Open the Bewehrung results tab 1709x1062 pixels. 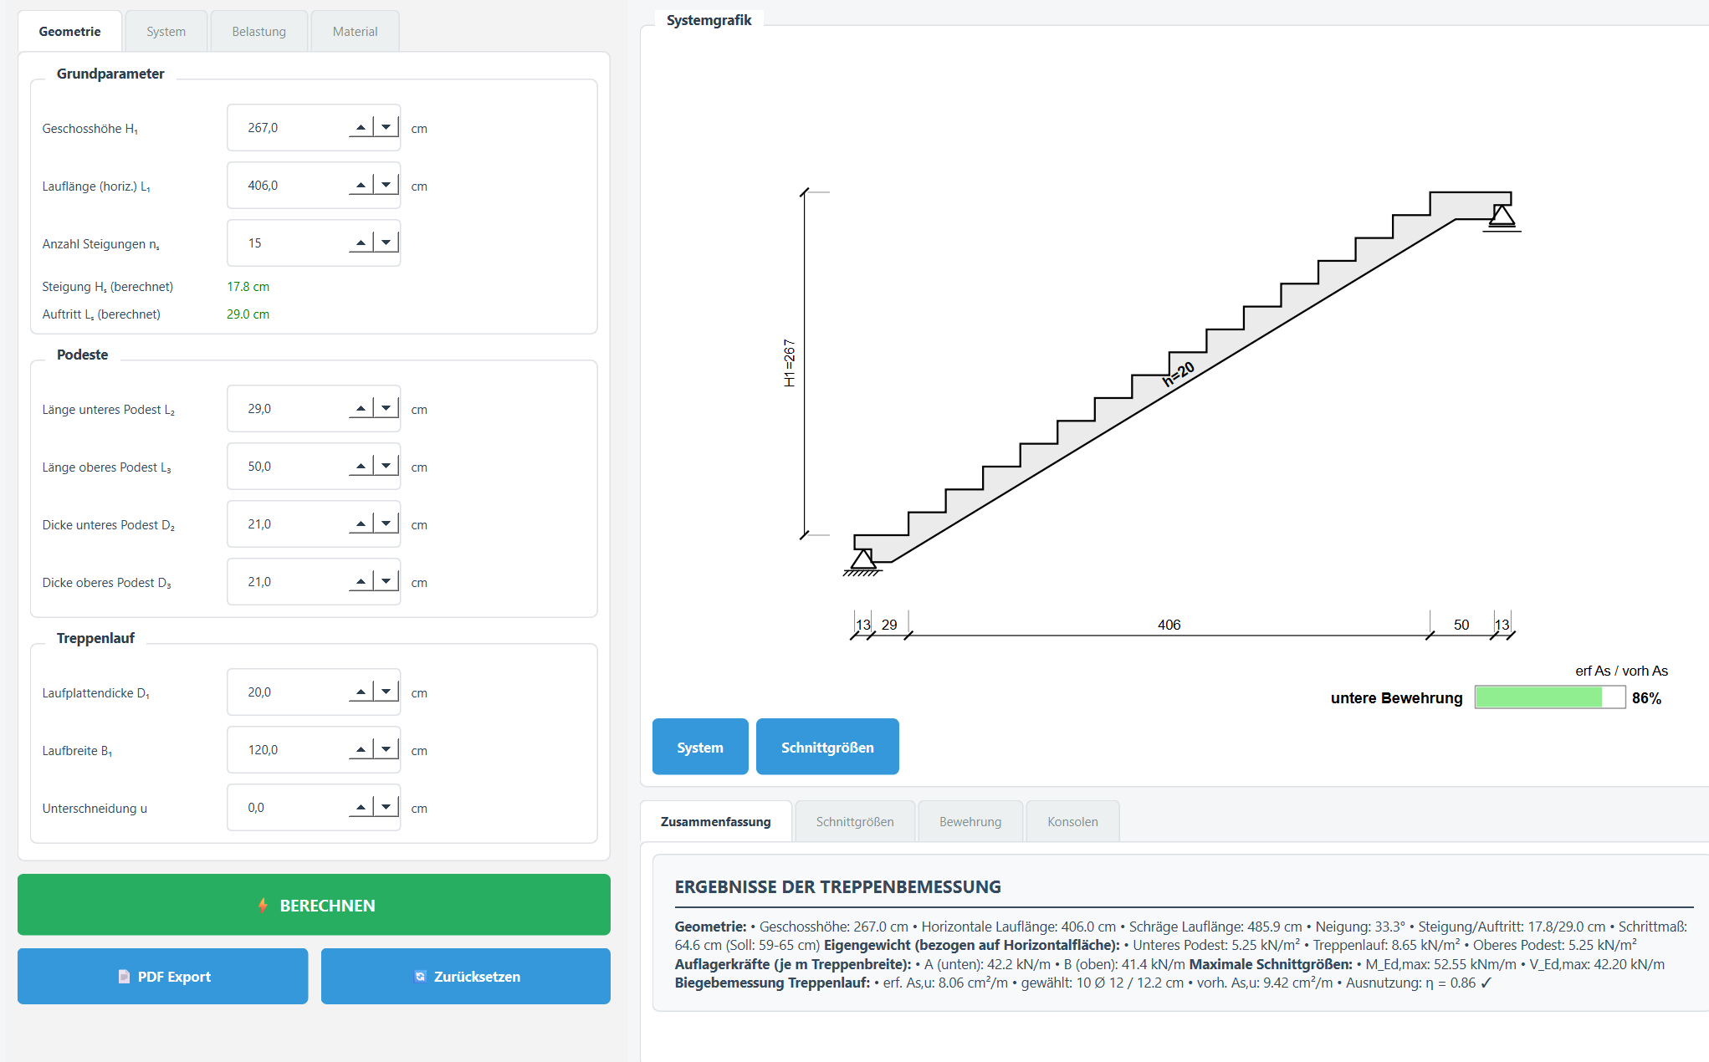[970, 822]
